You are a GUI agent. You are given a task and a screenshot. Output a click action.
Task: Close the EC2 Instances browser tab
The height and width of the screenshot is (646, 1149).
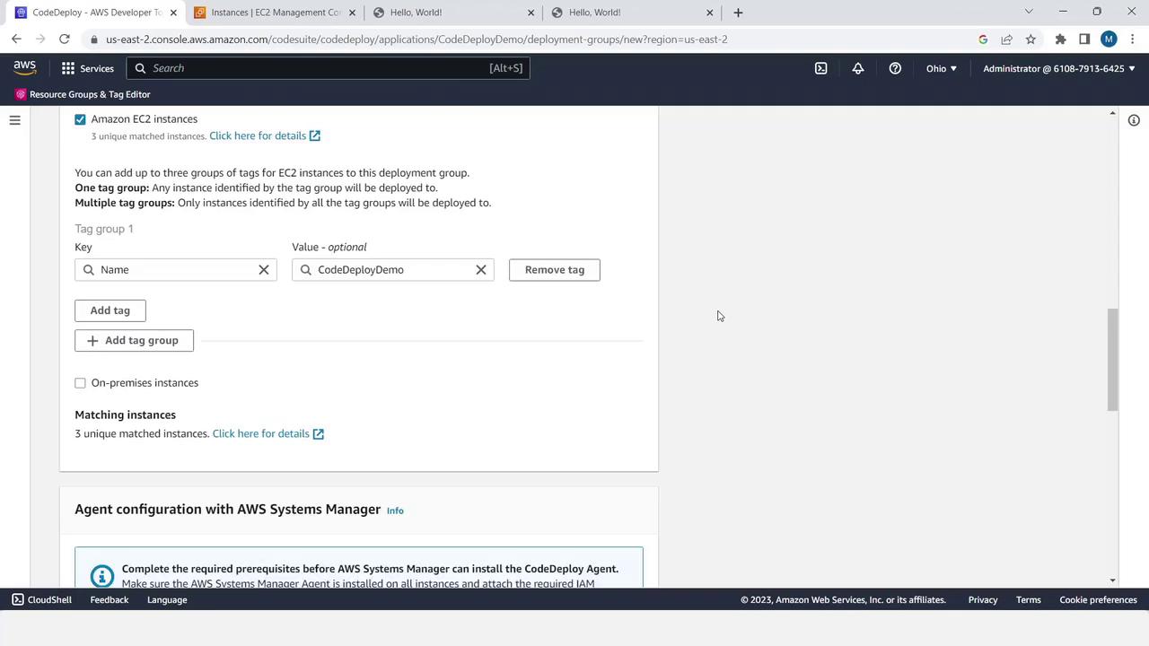[352, 13]
